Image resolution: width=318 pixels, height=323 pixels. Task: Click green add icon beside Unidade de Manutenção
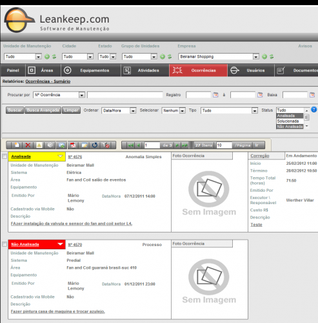(47, 57)
